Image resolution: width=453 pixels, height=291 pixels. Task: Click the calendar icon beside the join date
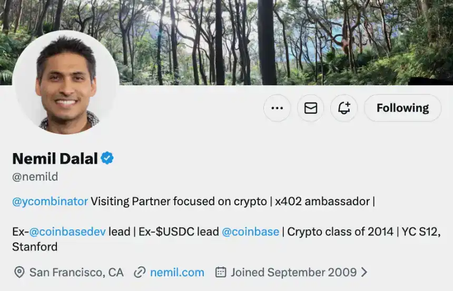point(221,272)
